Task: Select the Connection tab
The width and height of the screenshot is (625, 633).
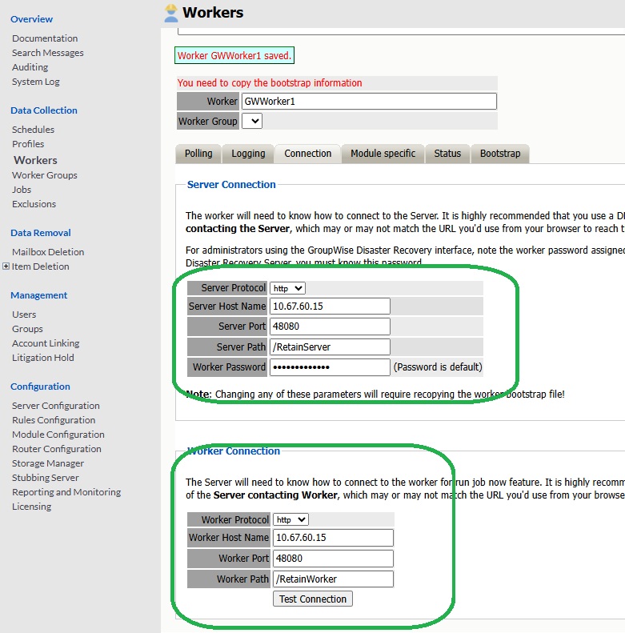Action: (x=307, y=154)
